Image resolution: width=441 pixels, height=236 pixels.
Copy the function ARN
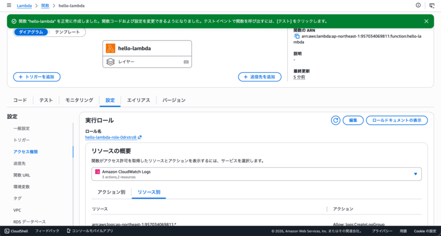point(297,36)
